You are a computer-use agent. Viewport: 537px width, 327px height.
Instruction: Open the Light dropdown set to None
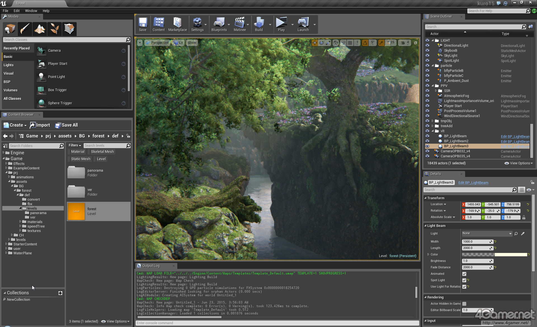[487, 233]
